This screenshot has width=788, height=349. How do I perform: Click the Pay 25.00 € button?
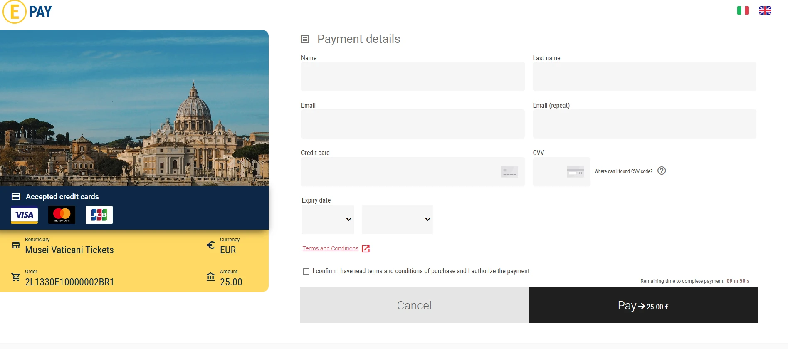643,305
